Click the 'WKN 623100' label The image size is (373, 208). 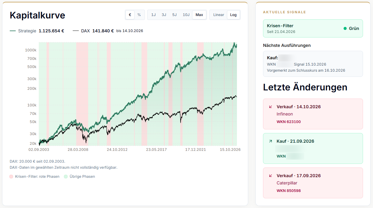289,122
